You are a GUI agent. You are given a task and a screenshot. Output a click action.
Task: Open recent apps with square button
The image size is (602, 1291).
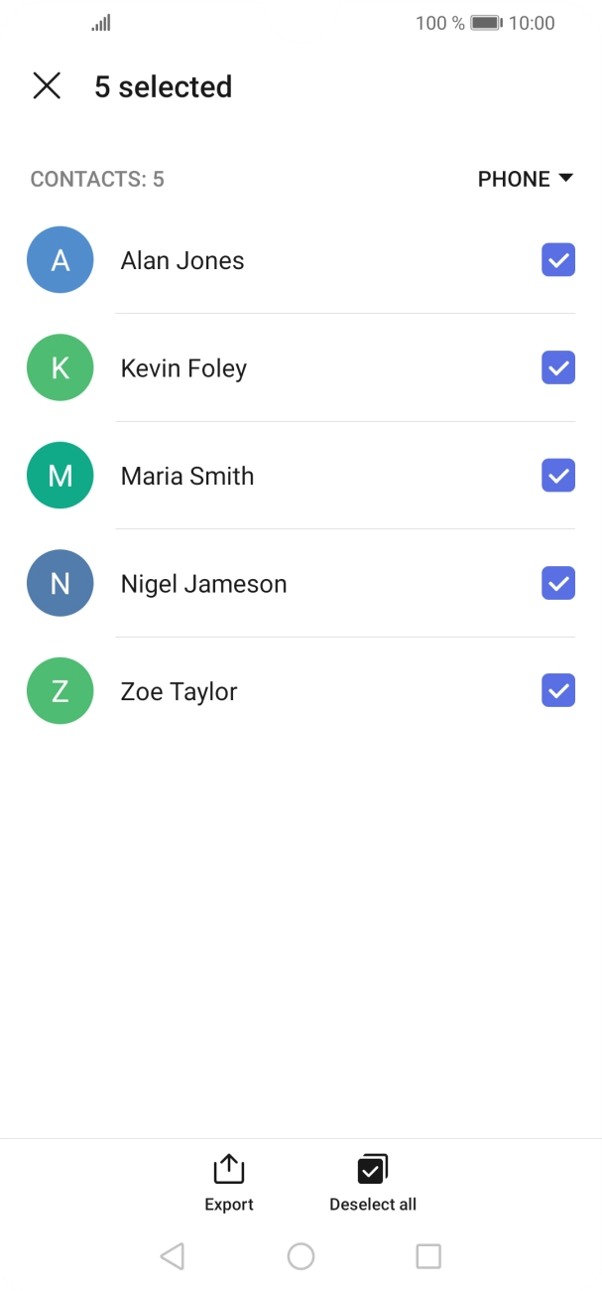tap(428, 1256)
